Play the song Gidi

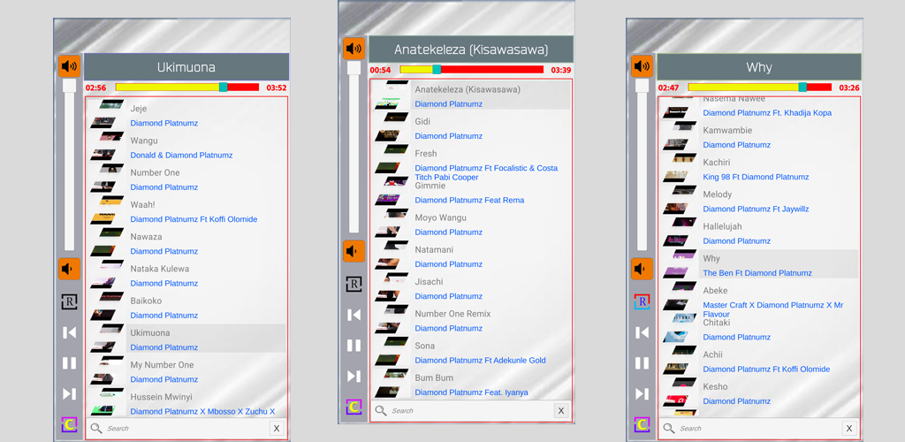(x=470, y=128)
